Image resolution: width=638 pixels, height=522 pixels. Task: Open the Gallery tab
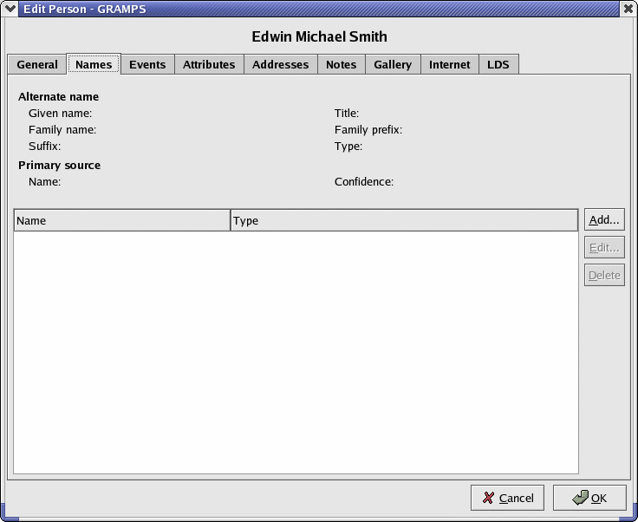[x=393, y=65]
